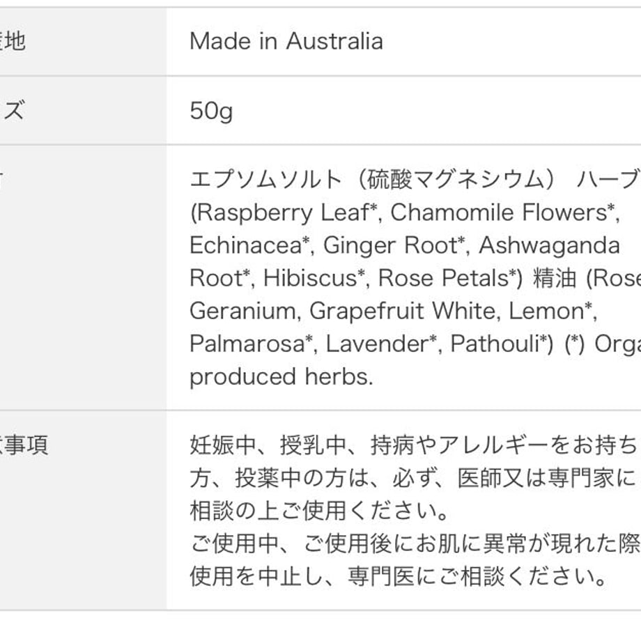Image resolution: width=641 pixels, height=641 pixels.
Task: Click the エプソムソルト ingredient text
Action: click(x=266, y=180)
